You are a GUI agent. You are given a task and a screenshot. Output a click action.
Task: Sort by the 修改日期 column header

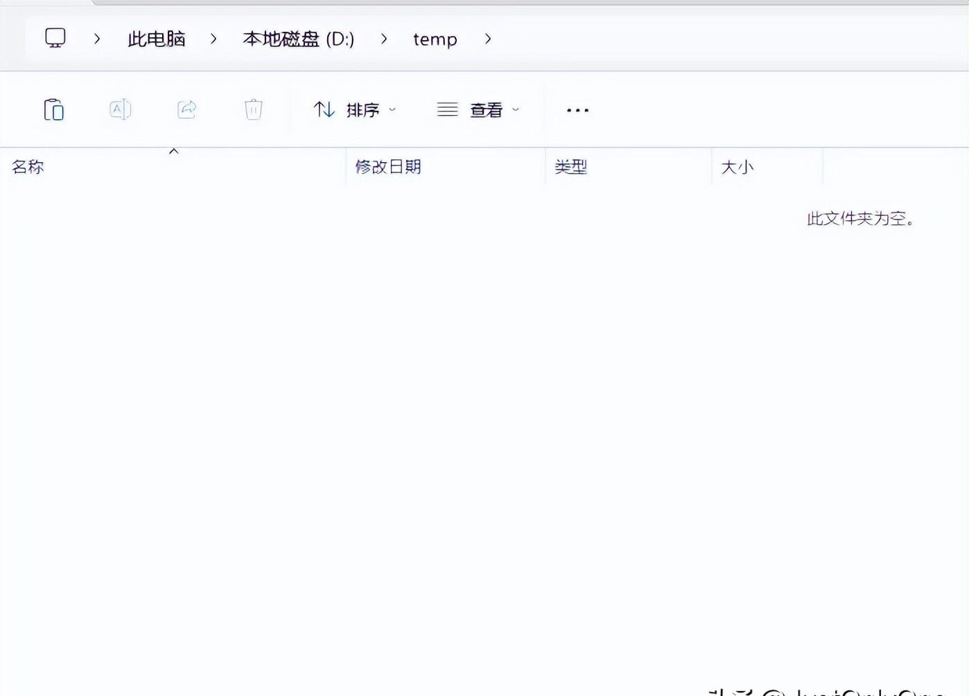[446, 167]
